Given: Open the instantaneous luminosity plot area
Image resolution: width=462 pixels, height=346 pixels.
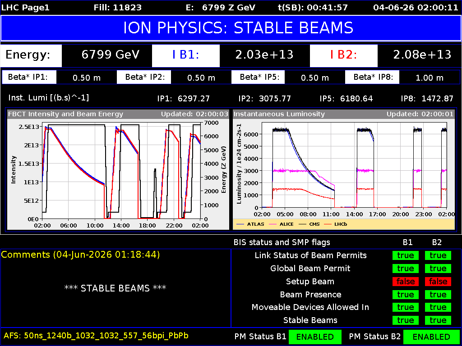Looking at the screenshot, I should click(x=355, y=165).
